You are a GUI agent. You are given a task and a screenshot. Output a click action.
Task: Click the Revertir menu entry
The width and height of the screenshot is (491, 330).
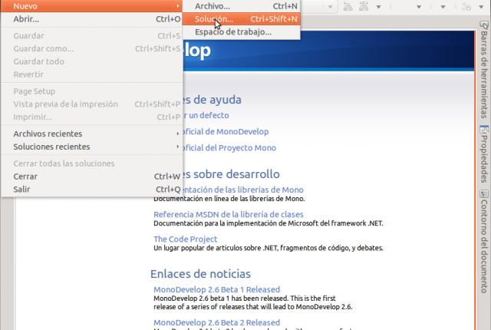[x=91, y=74]
